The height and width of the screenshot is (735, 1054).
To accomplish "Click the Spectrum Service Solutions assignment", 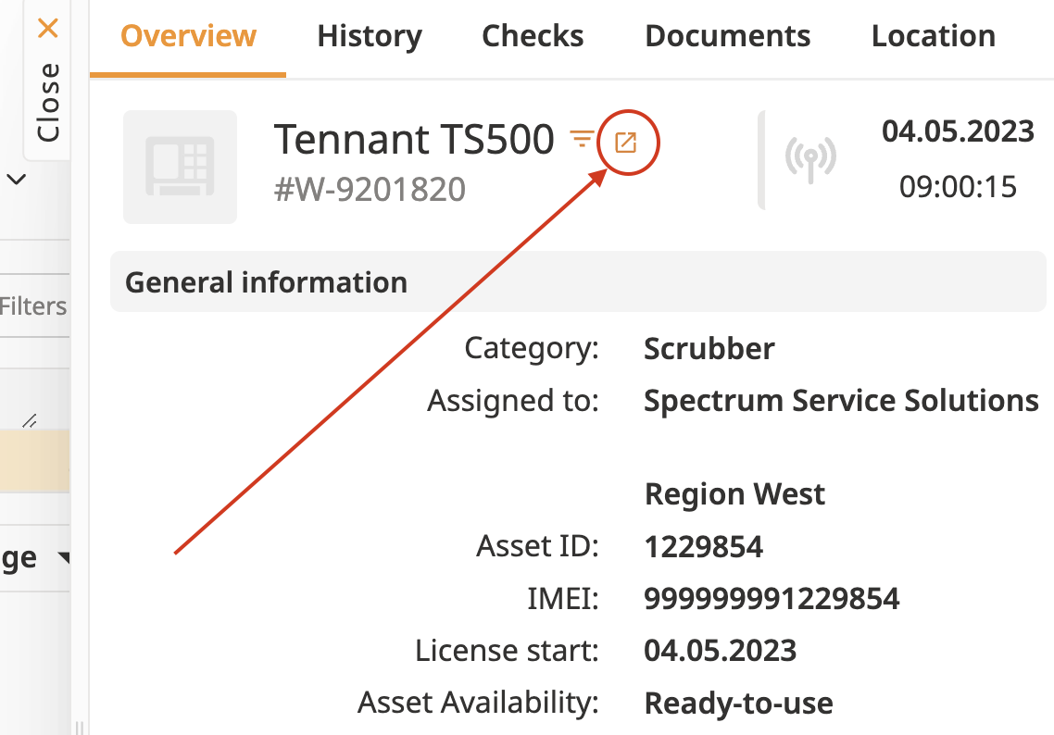I will pos(840,401).
